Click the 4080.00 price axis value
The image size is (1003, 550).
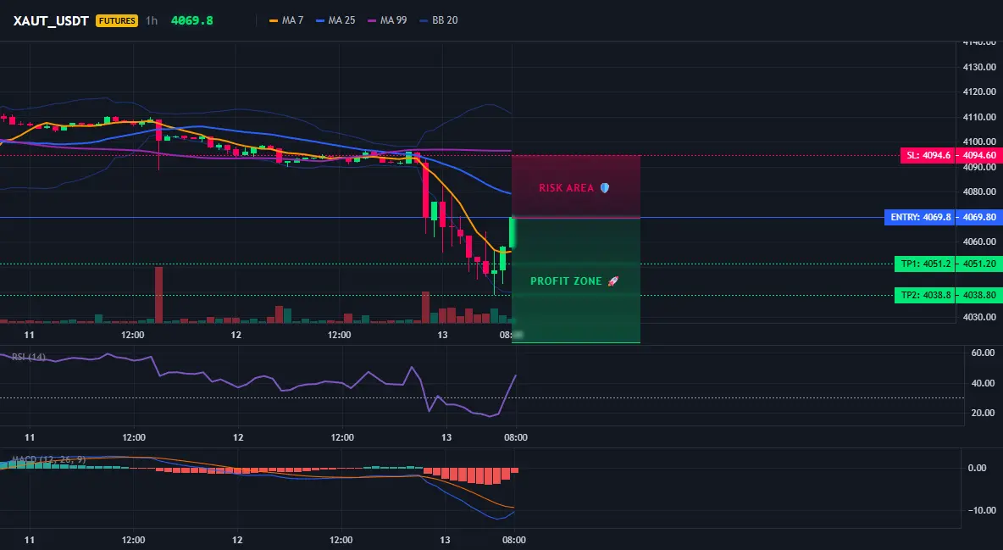[x=979, y=192]
